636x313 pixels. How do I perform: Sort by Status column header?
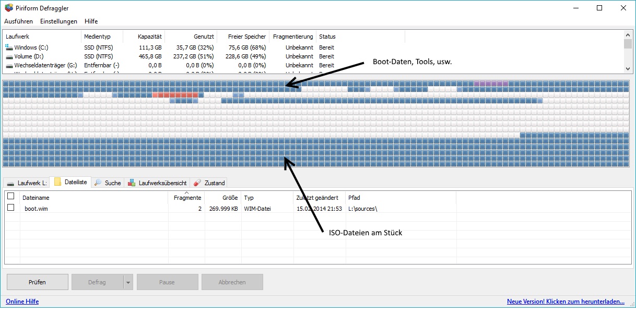360,37
